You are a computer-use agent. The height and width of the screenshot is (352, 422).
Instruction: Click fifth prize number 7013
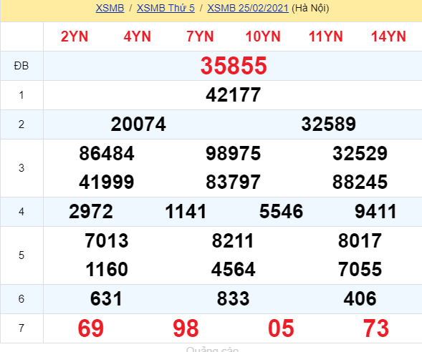(x=107, y=240)
